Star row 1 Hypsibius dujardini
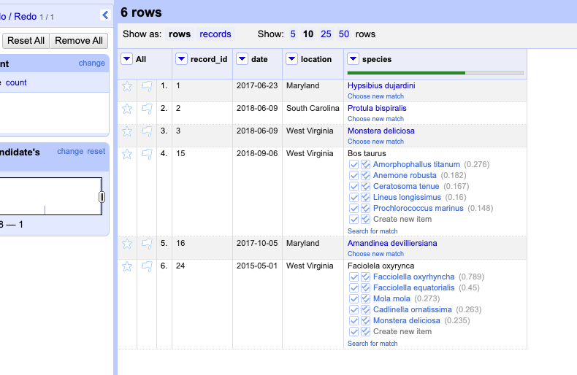This screenshot has width=577, height=375. [127, 86]
